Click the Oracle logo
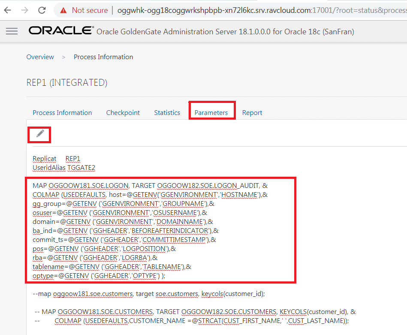The width and height of the screenshot is (407, 335). pyautogui.click(x=61, y=30)
